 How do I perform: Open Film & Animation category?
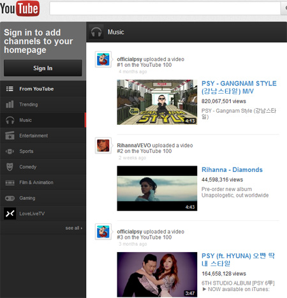tap(36, 183)
